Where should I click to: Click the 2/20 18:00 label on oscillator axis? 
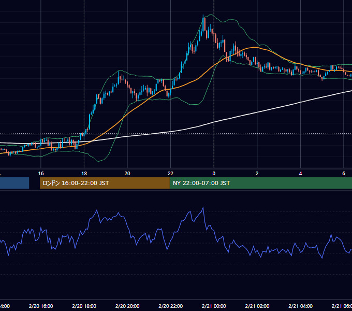point(84,306)
